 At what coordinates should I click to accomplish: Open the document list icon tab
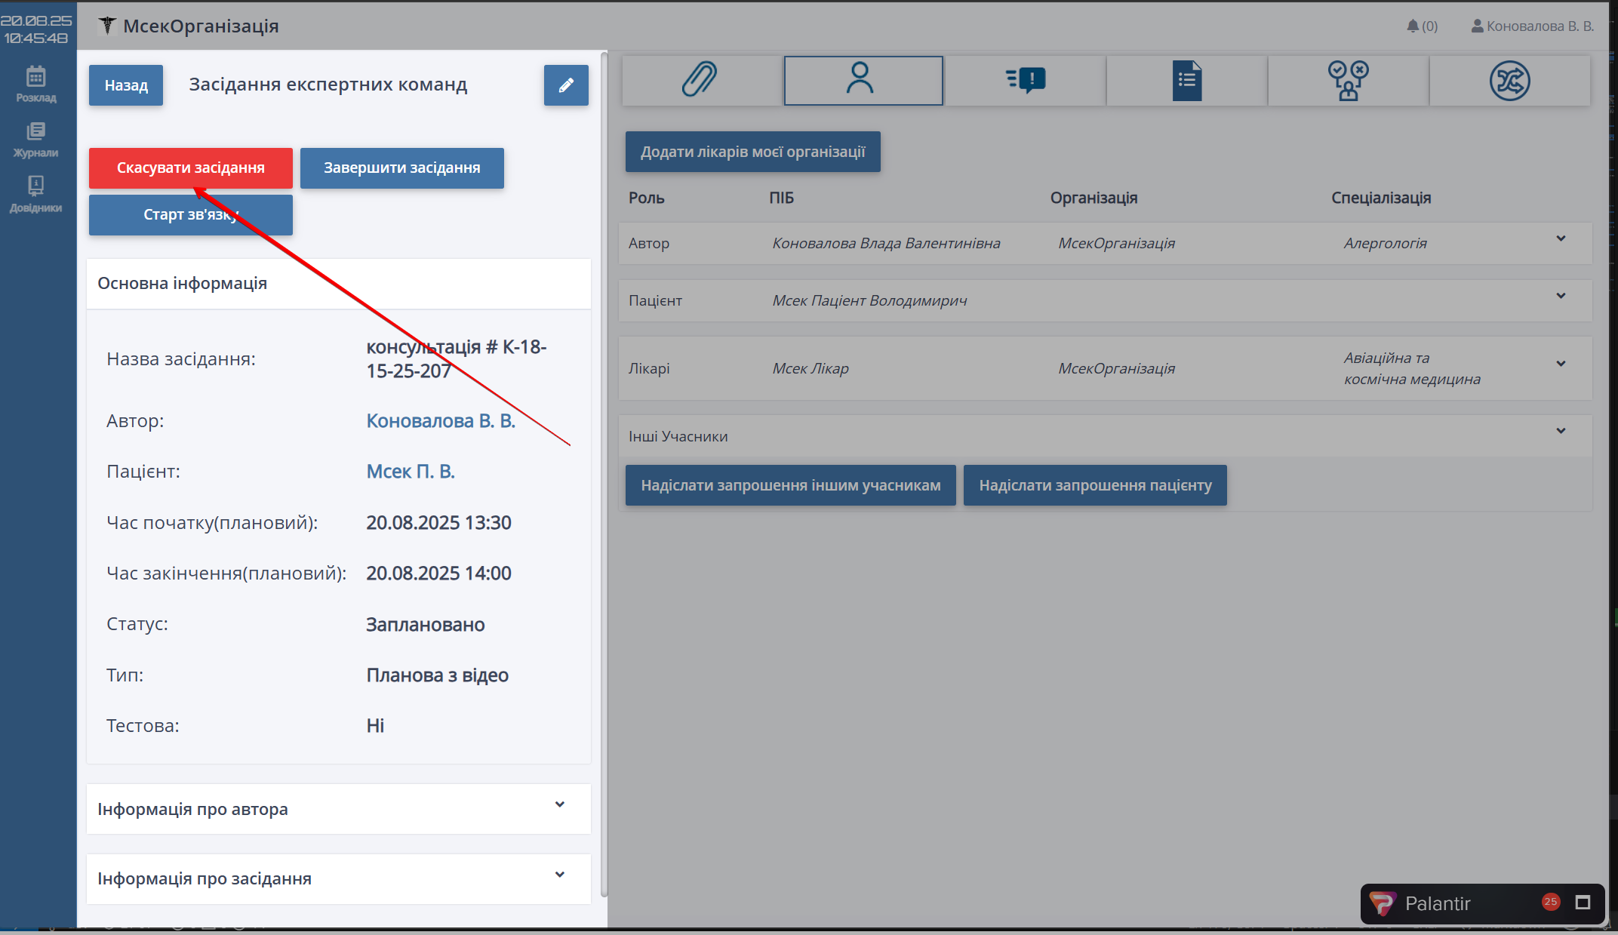1186,80
